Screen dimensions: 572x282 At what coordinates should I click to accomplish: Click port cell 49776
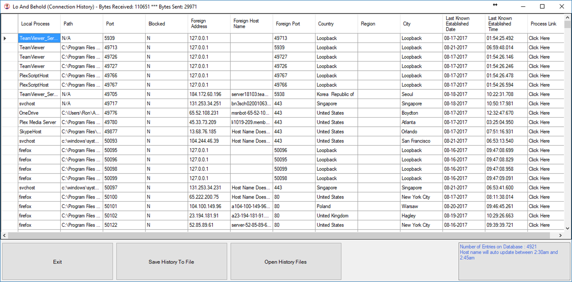124,113
